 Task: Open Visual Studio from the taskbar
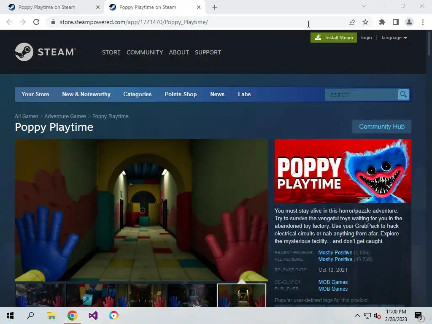(x=93, y=316)
